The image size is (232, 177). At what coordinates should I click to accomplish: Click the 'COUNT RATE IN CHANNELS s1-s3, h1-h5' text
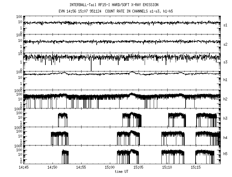point(139,11)
